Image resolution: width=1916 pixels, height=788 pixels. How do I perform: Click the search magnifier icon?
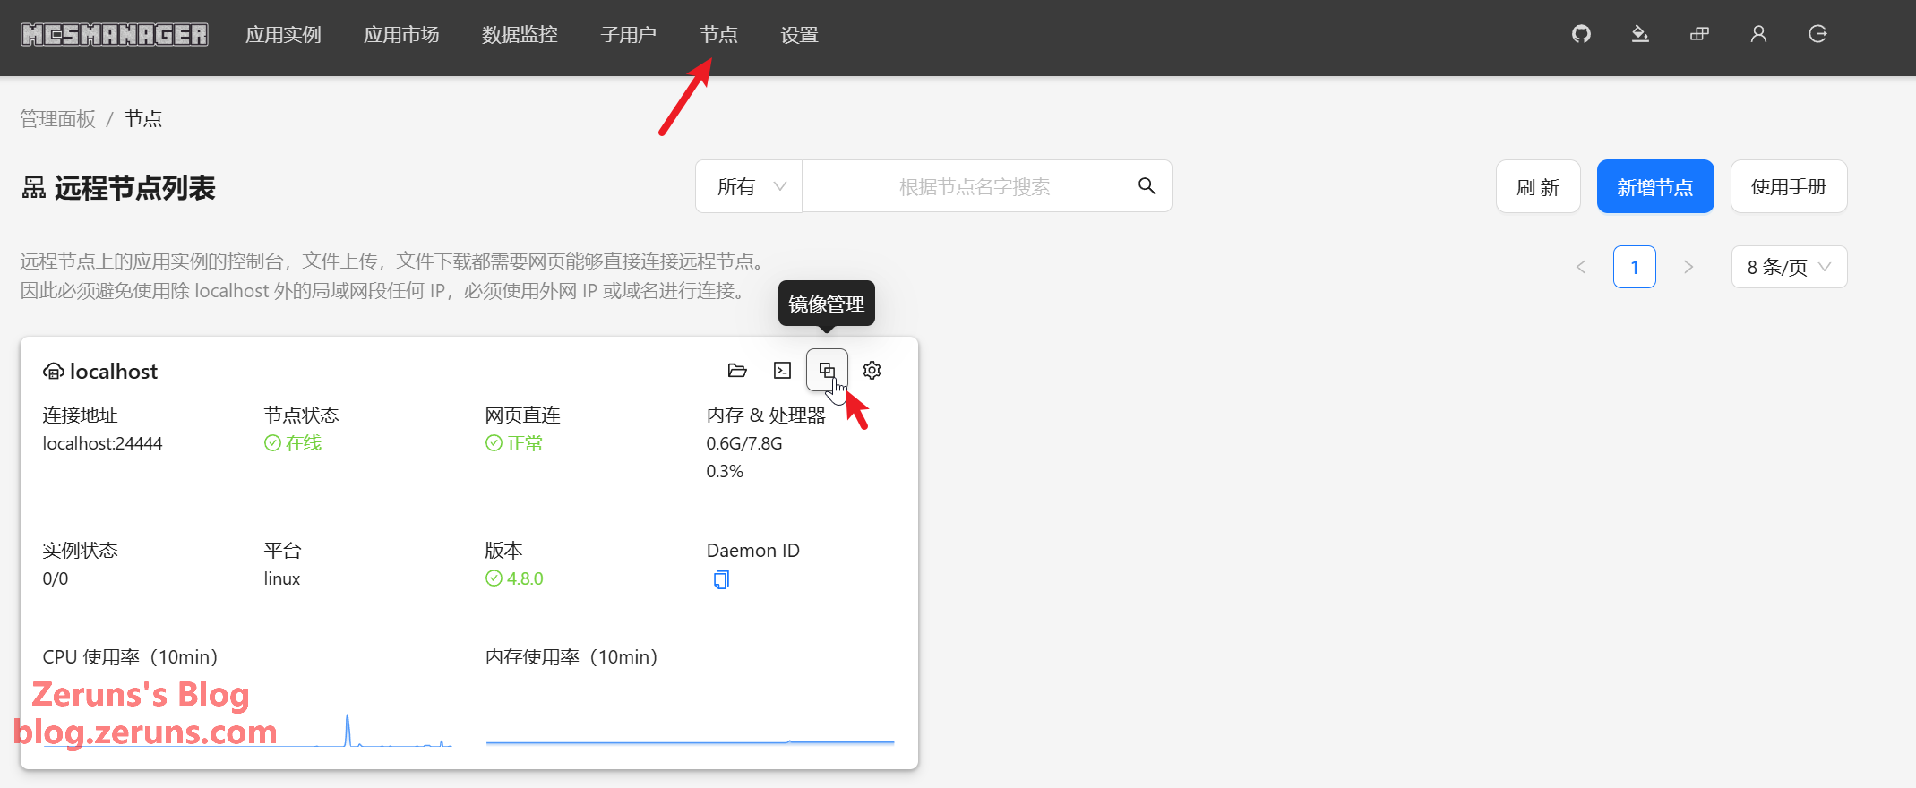[x=1147, y=186]
